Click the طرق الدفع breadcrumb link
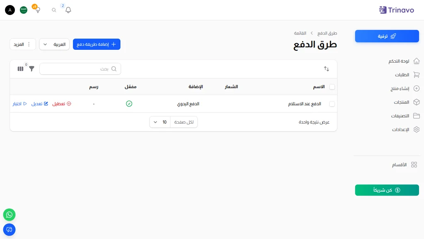The height and width of the screenshot is (239, 424). 327,33
